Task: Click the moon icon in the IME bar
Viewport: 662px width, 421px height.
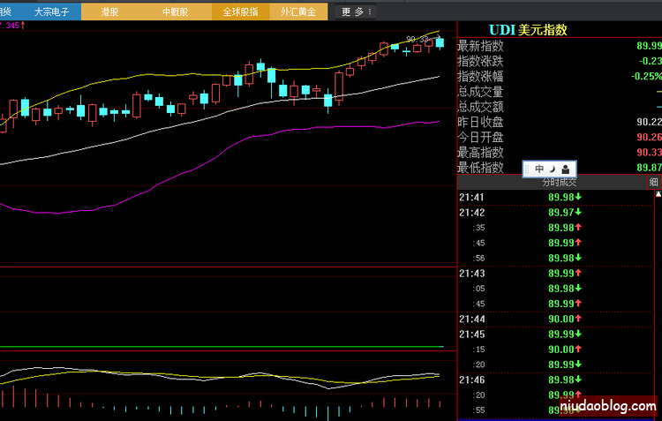Action: [553, 168]
